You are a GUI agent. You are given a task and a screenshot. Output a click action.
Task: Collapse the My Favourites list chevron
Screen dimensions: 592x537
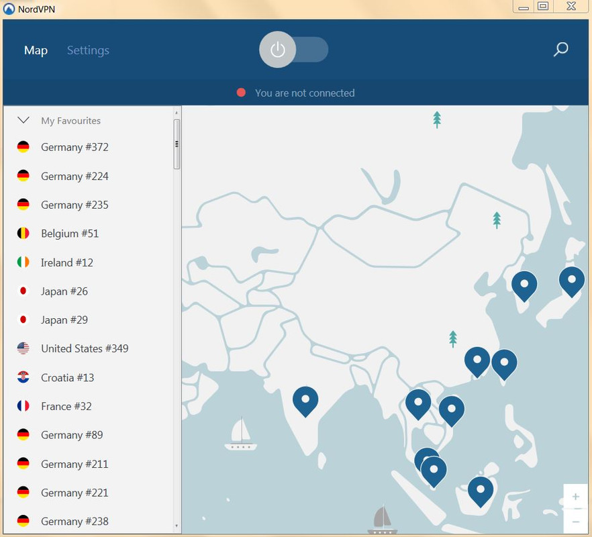[23, 120]
